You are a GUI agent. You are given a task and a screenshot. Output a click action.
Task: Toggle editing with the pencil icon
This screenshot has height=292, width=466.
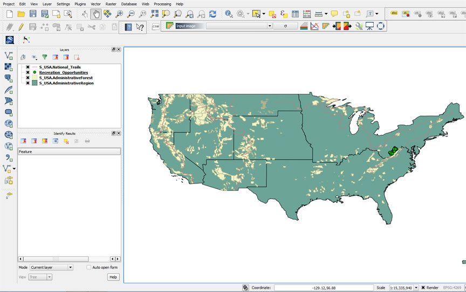(21, 27)
